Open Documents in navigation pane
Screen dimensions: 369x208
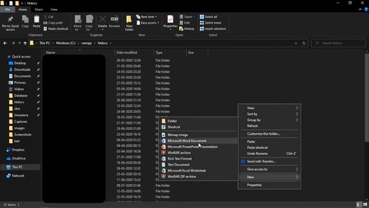click(22, 76)
